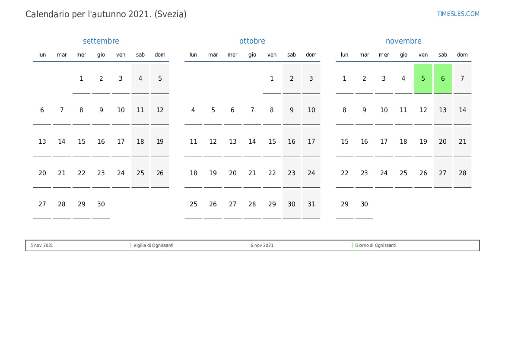Open the ottobre month heading
The height and width of the screenshot is (357, 505).
(252, 41)
